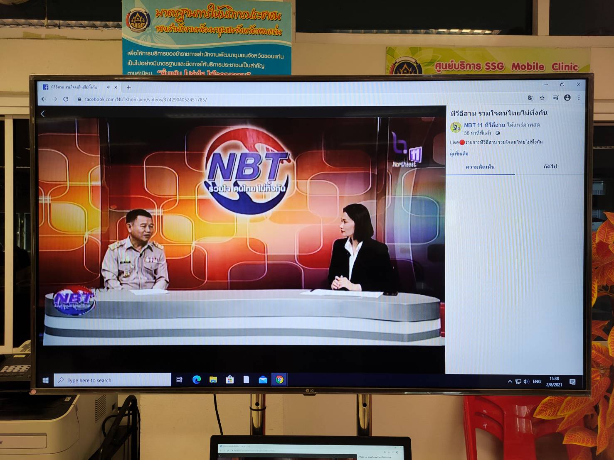Restore down the Chrome window

(x=562, y=85)
